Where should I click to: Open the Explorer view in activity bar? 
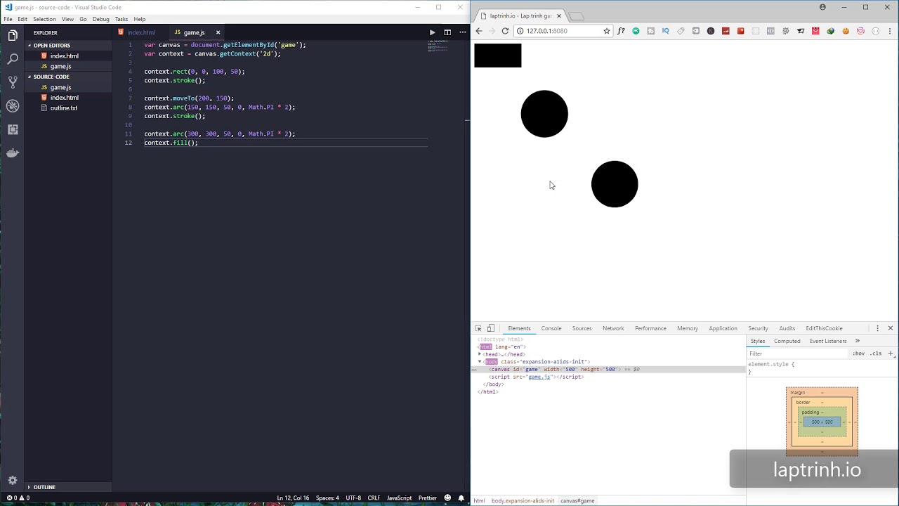coord(13,36)
